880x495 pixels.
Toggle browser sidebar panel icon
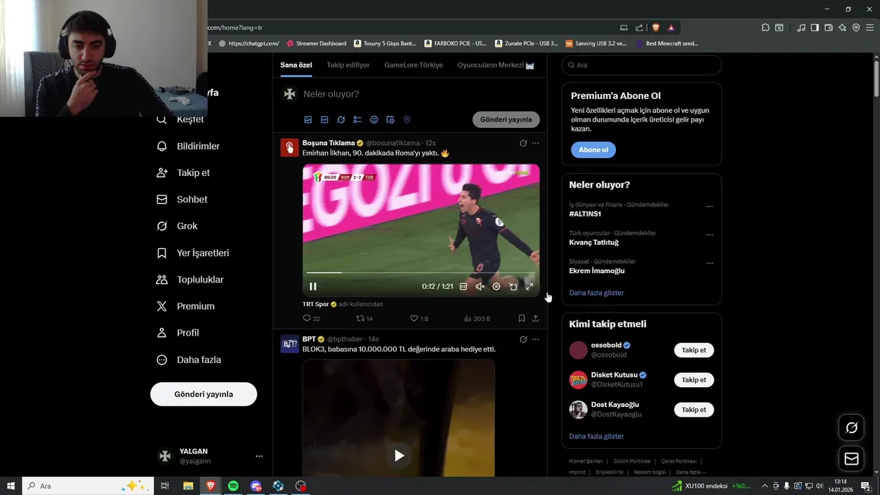(x=815, y=27)
